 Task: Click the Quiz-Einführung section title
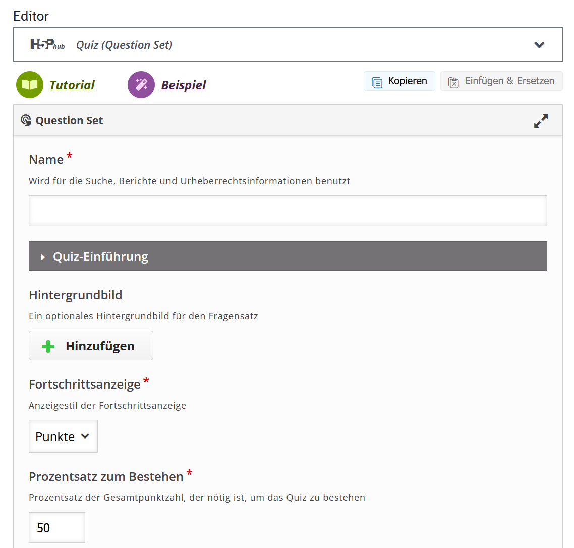pyautogui.click(x=100, y=257)
